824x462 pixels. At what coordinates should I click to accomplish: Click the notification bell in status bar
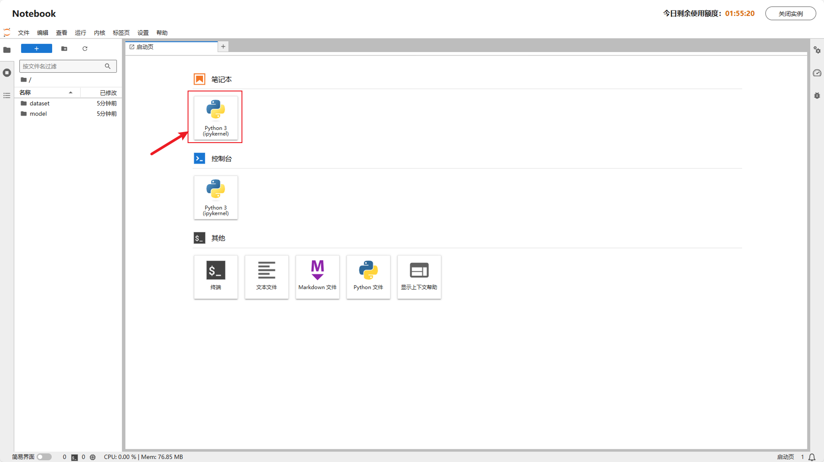(x=812, y=457)
